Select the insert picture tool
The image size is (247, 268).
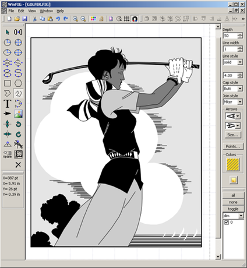[18, 114]
